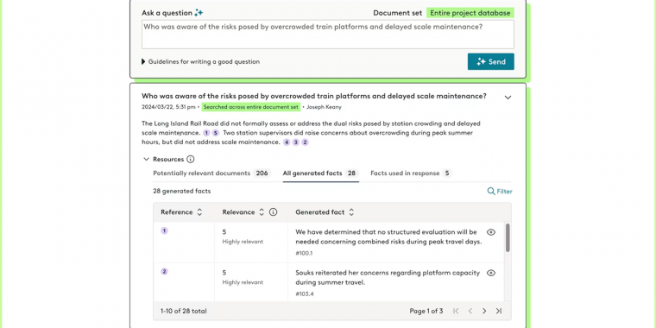This screenshot has height=328, width=656.
Task: Jump to last page arrow
Action: [499, 311]
